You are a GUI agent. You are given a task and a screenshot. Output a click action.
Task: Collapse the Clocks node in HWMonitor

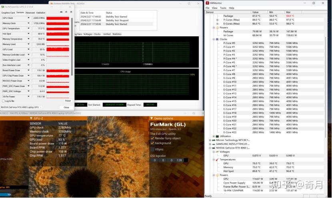pos(214,39)
